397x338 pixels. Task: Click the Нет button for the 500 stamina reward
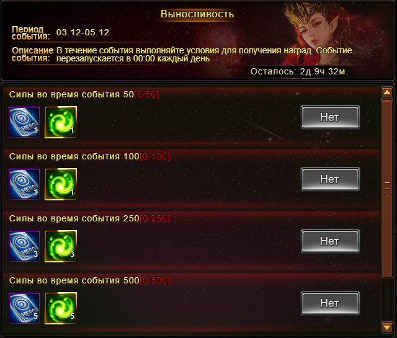(330, 303)
